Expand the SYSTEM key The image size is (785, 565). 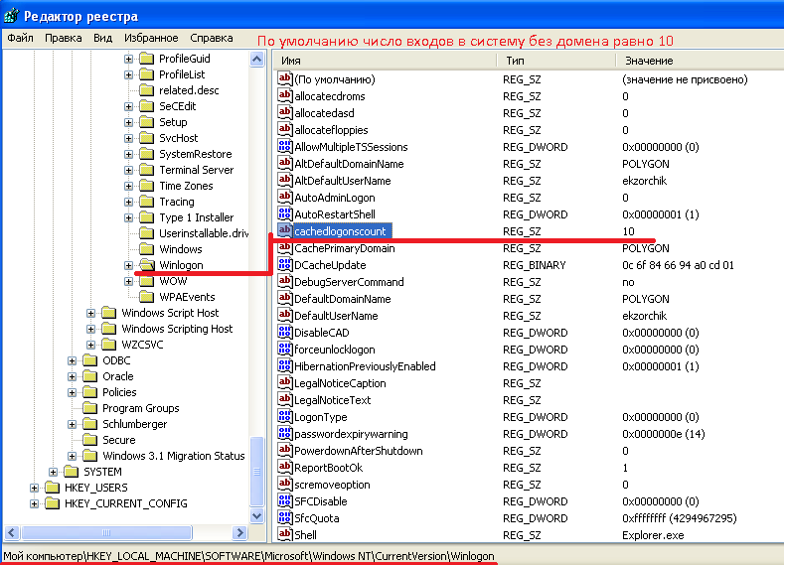click(x=53, y=472)
